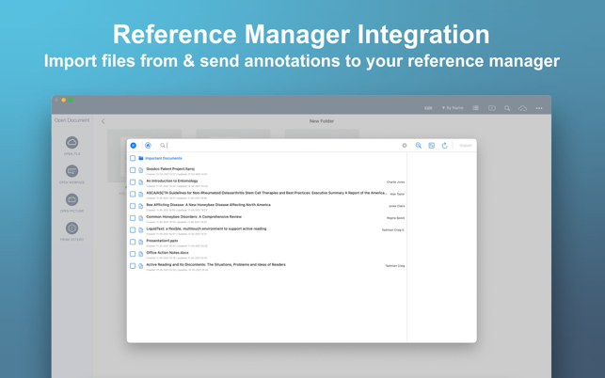Focus the search field in import dialog
The width and height of the screenshot is (605, 378).
281,146
